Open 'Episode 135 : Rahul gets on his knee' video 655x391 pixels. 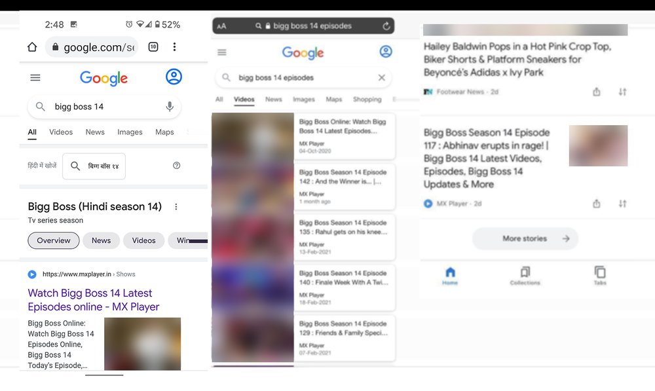click(345, 237)
